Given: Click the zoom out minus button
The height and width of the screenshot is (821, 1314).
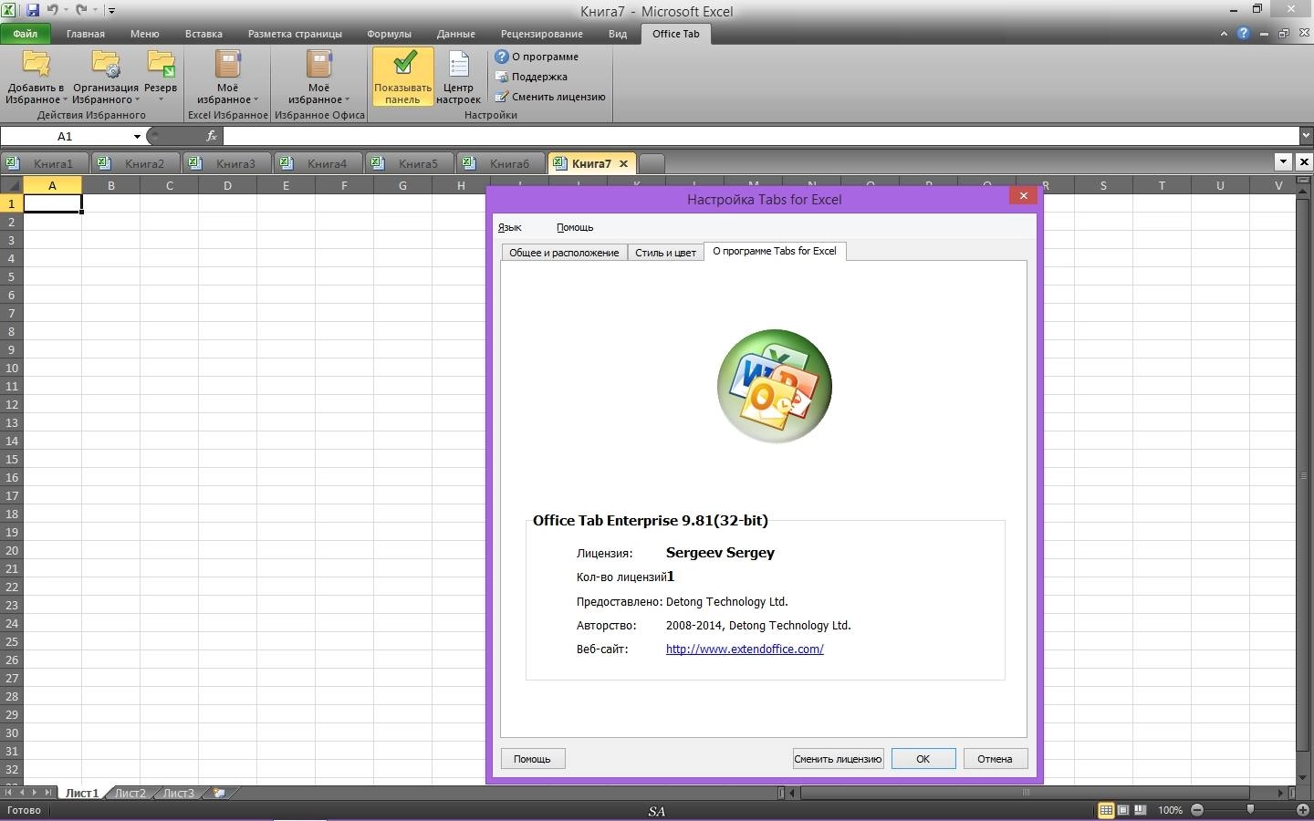Looking at the screenshot, I should tap(1197, 810).
